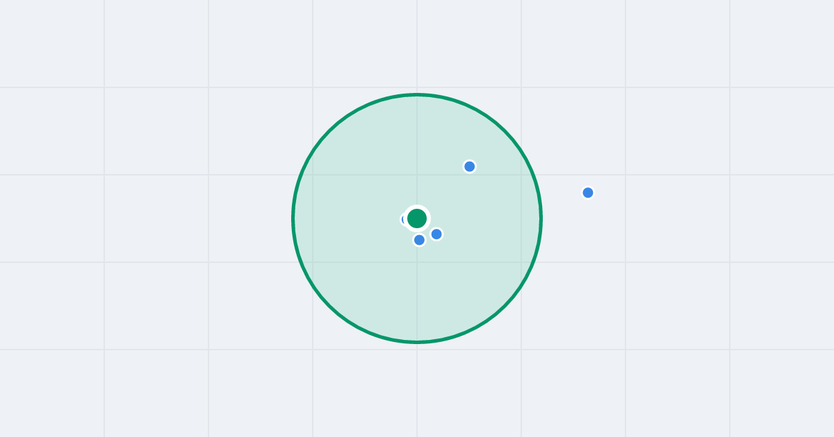Select the blue dot outside the green circle
Screen dimensions: 834x437
588,193
